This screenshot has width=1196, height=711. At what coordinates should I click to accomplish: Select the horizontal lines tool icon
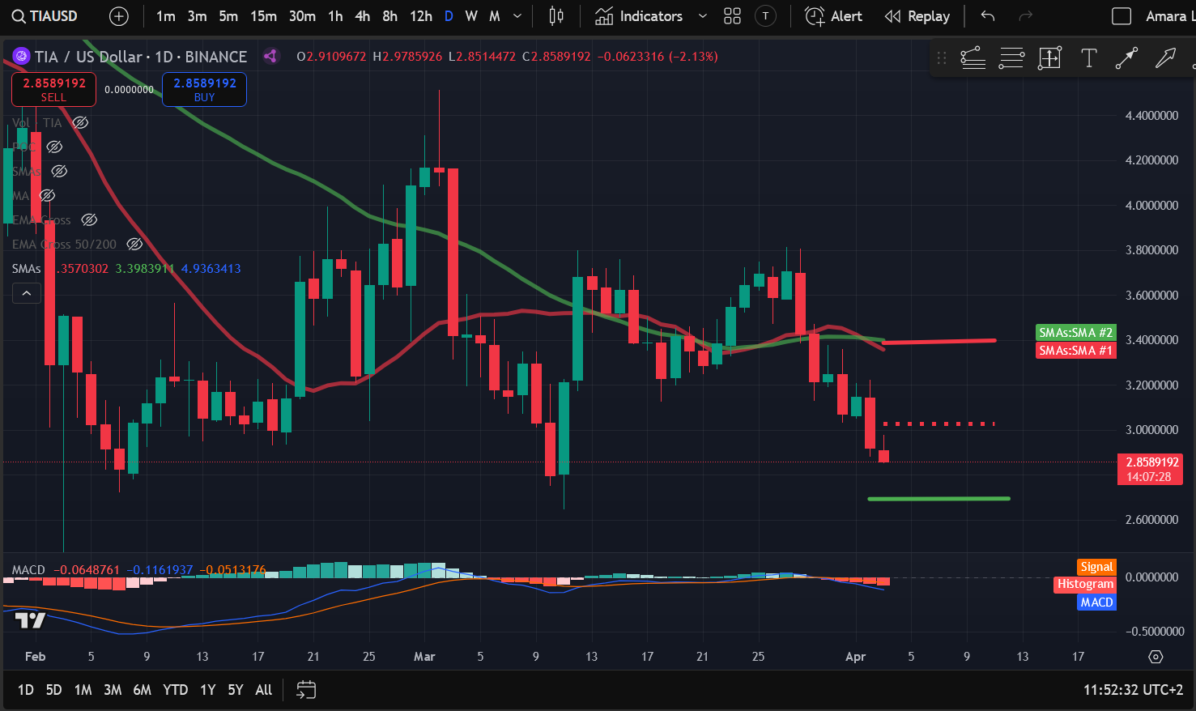1011,57
